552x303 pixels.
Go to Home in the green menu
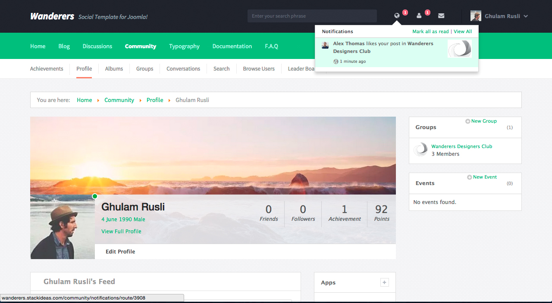click(x=38, y=46)
